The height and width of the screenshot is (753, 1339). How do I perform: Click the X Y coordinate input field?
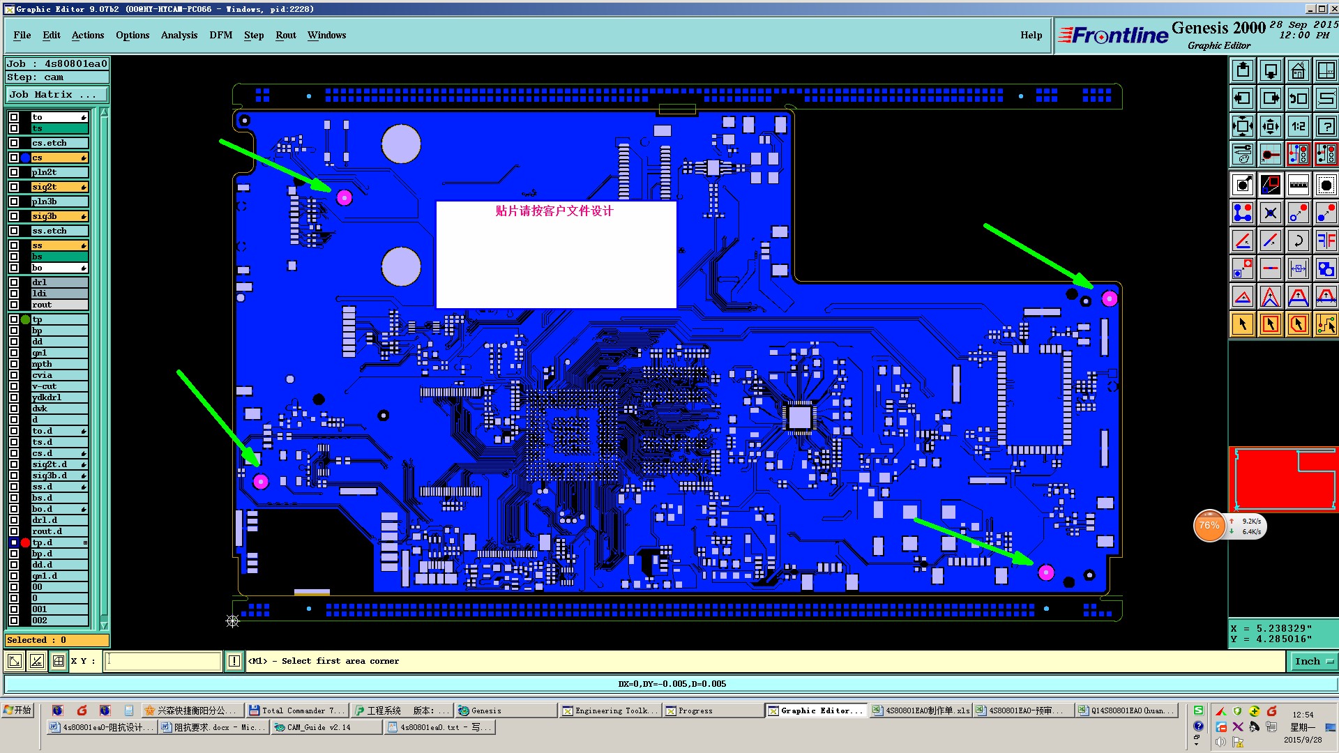tap(162, 661)
